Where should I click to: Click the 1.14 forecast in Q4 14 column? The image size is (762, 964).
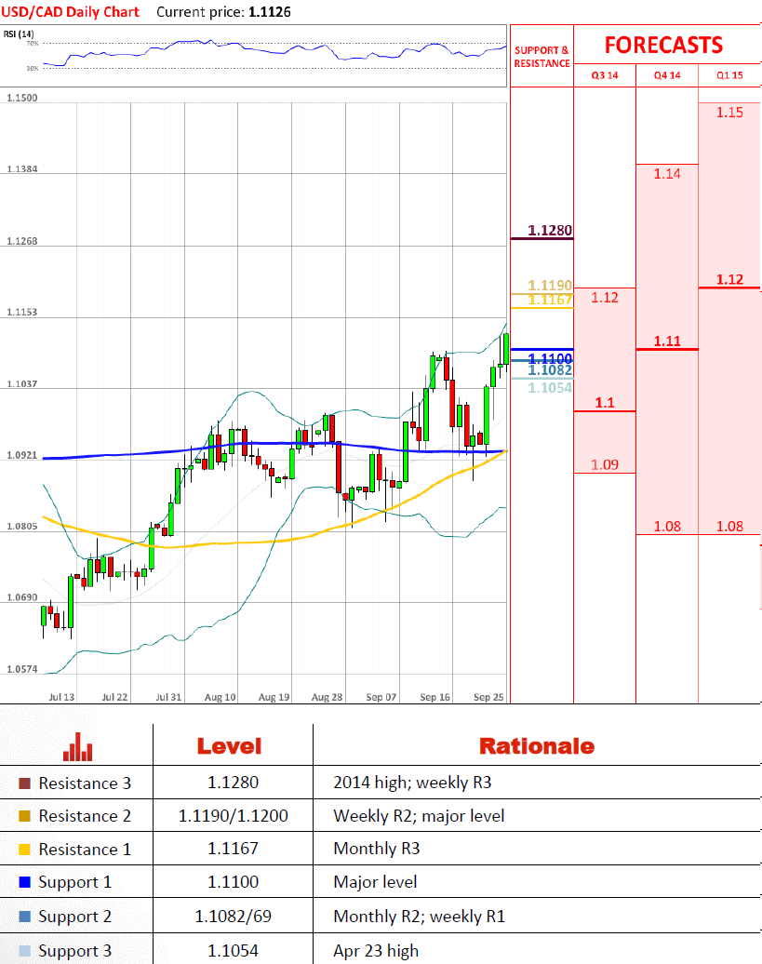(x=667, y=174)
